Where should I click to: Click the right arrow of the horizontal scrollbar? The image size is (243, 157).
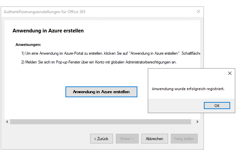(x=197, y=122)
